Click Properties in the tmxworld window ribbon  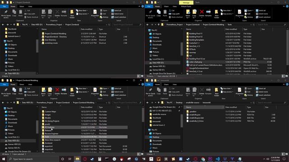(239, 91)
